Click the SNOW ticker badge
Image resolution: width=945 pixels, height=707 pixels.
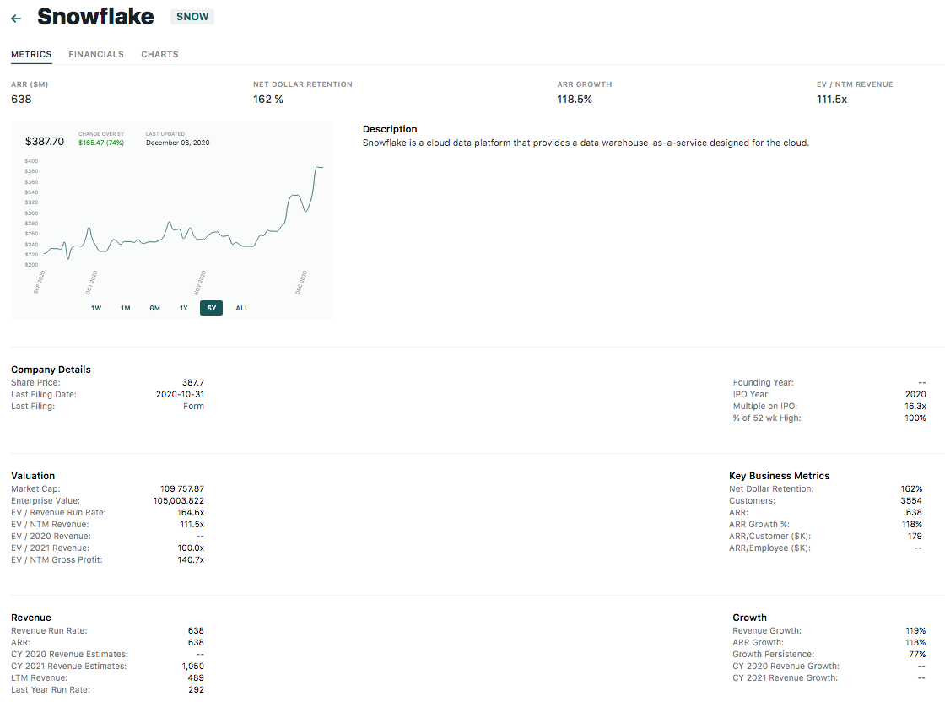192,17
